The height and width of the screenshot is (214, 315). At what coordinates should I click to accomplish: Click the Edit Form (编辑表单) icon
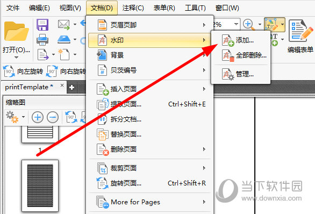point(300,31)
